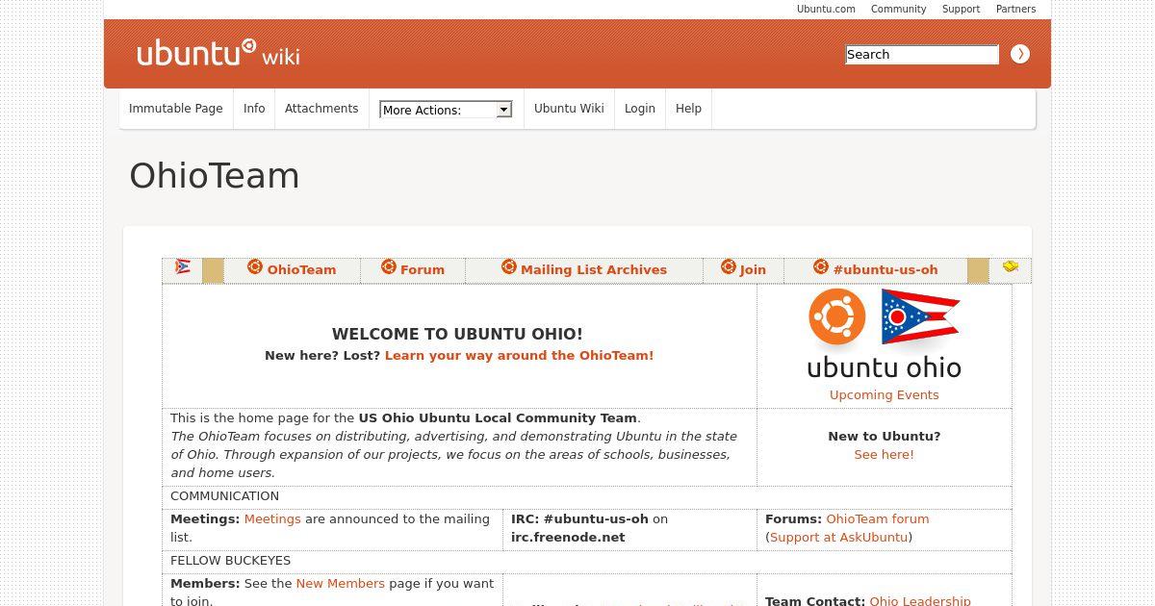Click the Ubuntu wiki logo
The width and height of the screenshot is (1155, 606).
tap(218, 53)
